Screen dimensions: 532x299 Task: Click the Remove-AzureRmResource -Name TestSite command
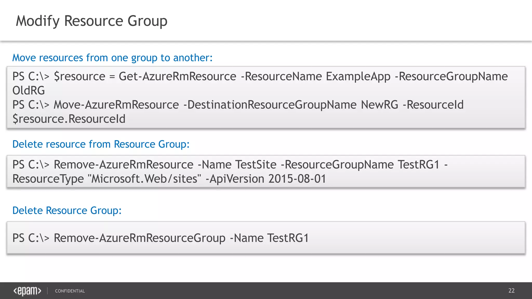point(230,165)
